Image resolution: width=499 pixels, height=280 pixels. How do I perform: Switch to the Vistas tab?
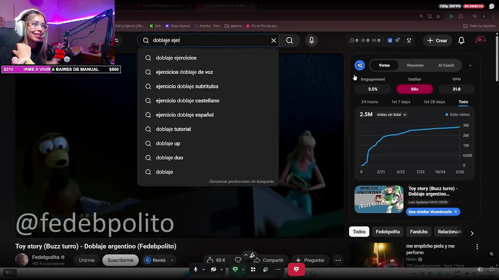pyautogui.click(x=384, y=65)
